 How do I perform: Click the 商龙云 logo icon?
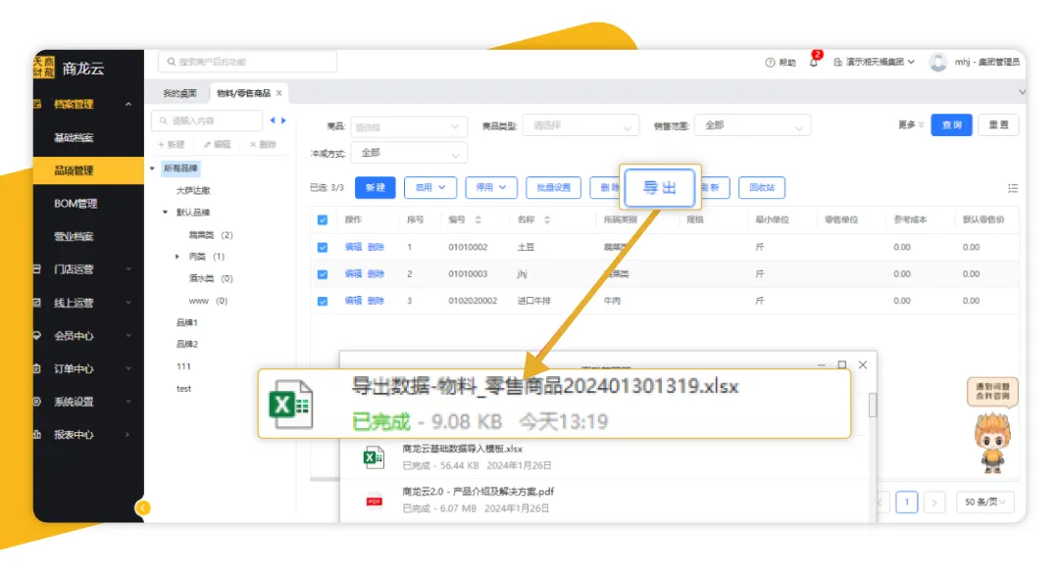pyautogui.click(x=44, y=67)
